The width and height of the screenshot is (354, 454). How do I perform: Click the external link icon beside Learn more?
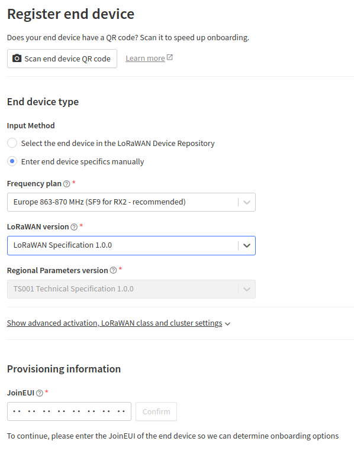[170, 57]
